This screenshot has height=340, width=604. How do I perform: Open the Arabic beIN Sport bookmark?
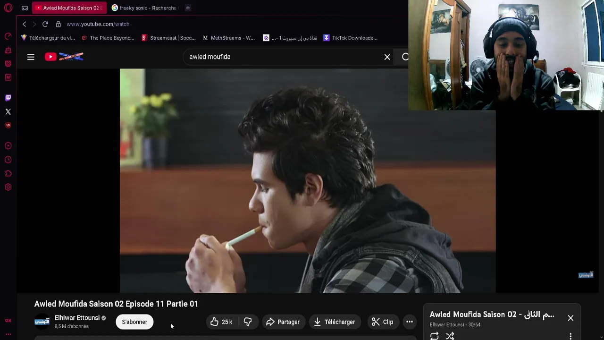click(290, 38)
